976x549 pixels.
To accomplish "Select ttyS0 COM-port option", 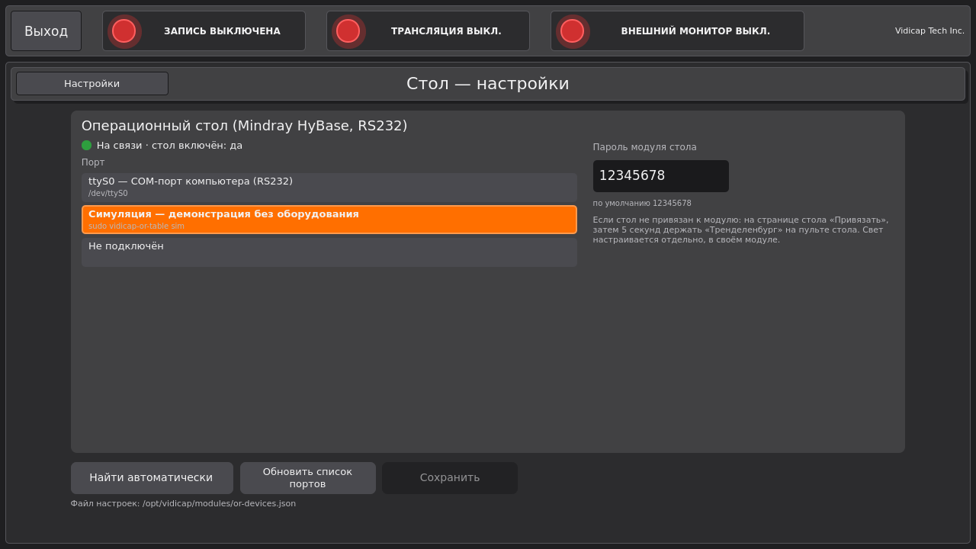I will (x=329, y=187).
